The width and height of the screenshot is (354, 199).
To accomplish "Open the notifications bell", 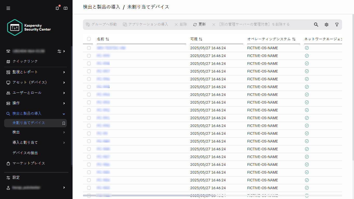I will click(x=57, y=8).
